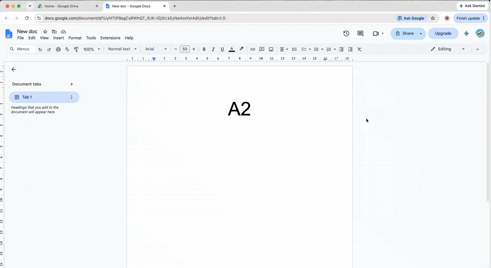
Task: Add a comment from the toolbar icon
Action: 262,49
